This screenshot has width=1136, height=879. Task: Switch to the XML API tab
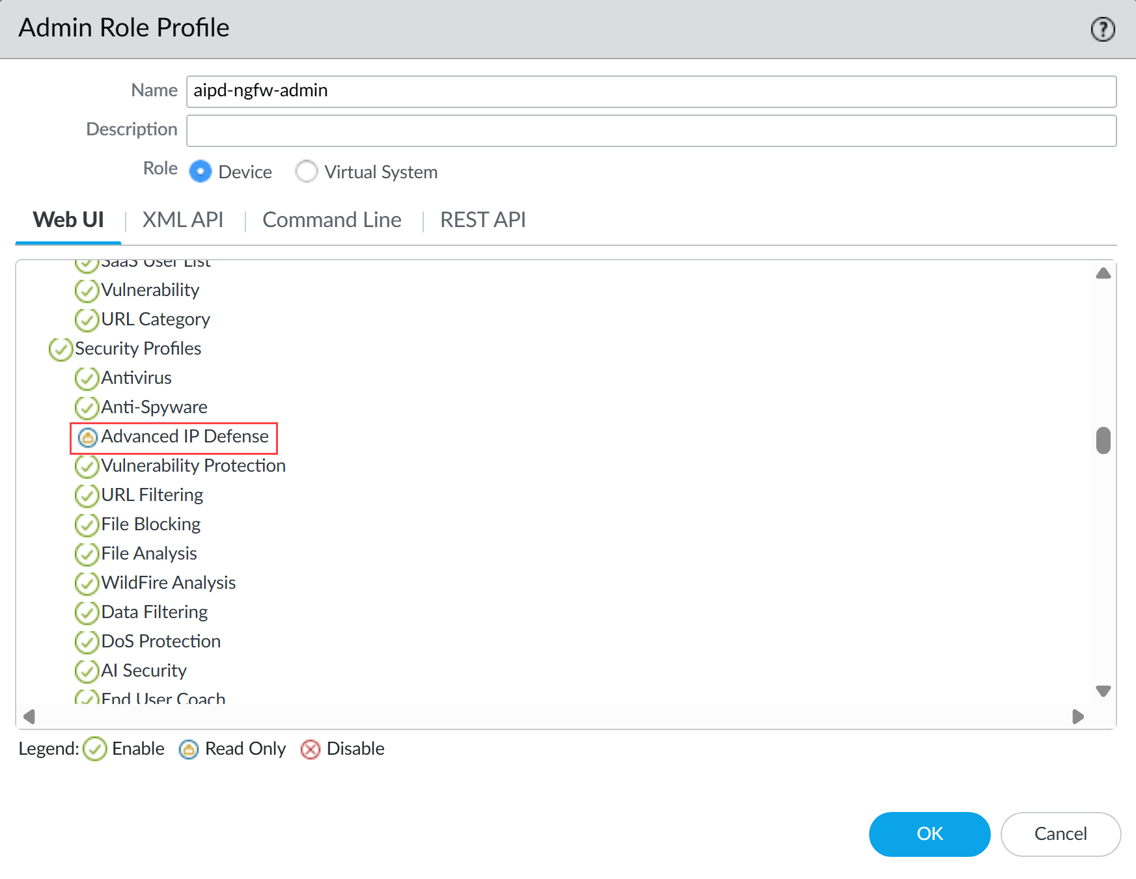coord(183,220)
